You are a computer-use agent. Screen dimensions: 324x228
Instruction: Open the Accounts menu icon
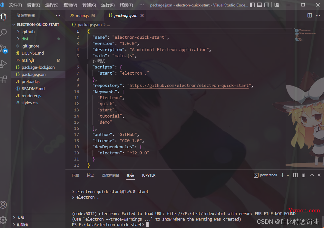(3, 205)
